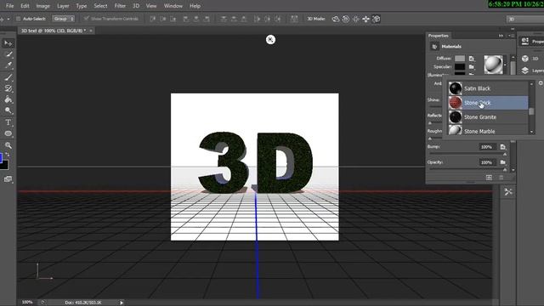Open the tool preset picker arrow
The image size is (544, 306).
point(8,19)
